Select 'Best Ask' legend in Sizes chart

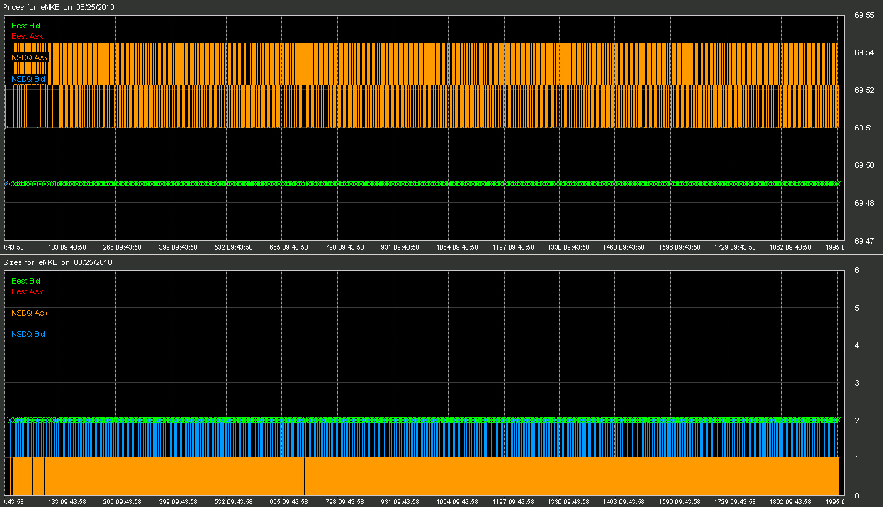point(27,291)
